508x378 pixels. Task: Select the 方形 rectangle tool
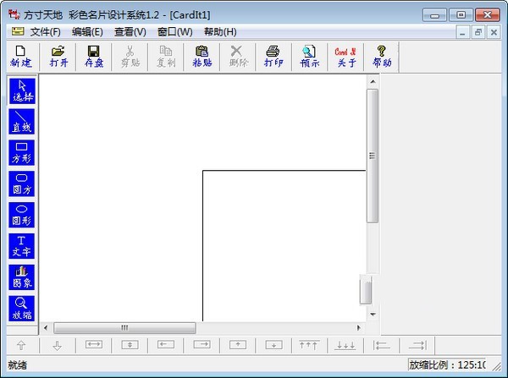[22, 153]
